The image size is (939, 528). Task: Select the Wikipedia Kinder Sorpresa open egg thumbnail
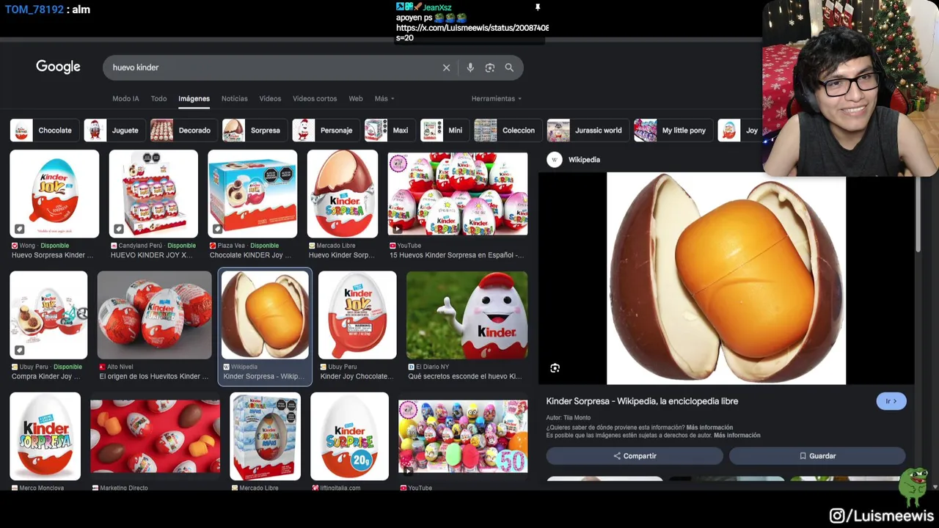266,315
